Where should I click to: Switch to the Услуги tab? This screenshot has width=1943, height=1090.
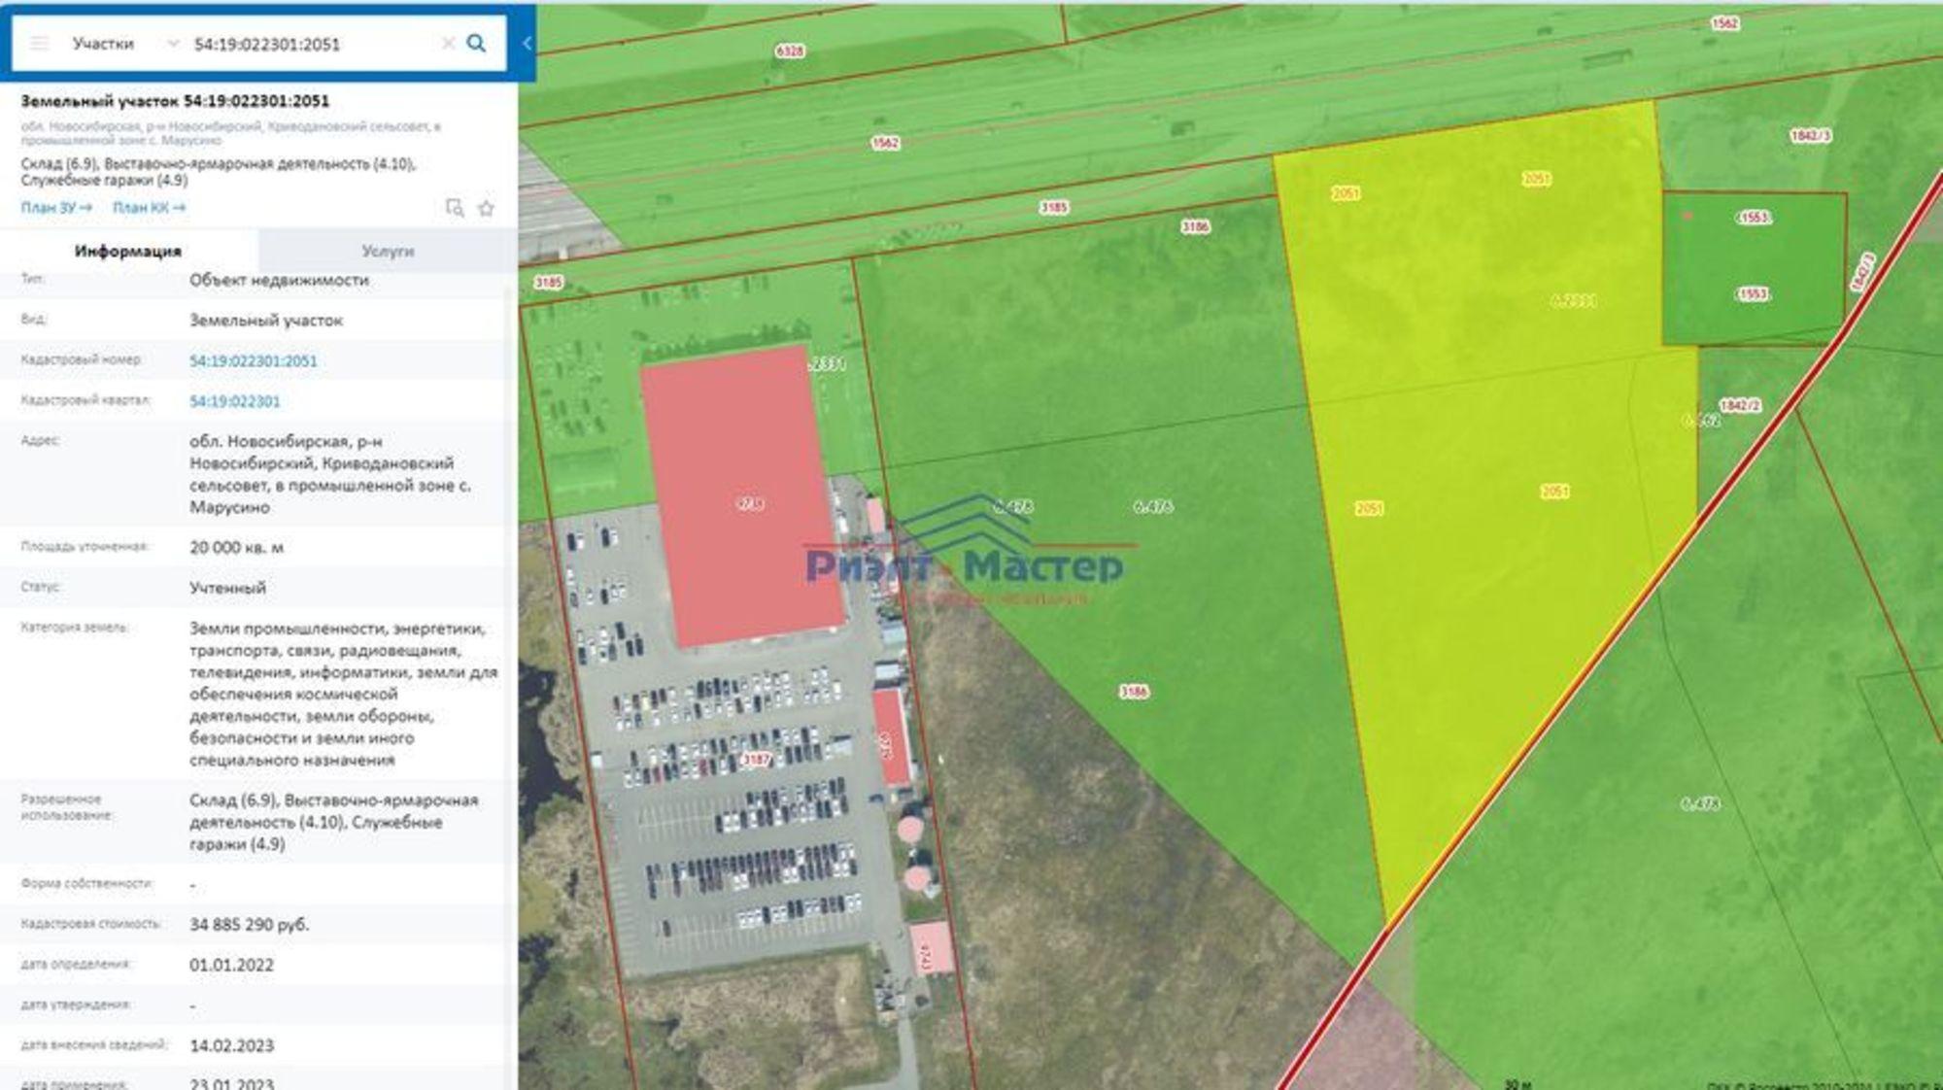point(388,252)
